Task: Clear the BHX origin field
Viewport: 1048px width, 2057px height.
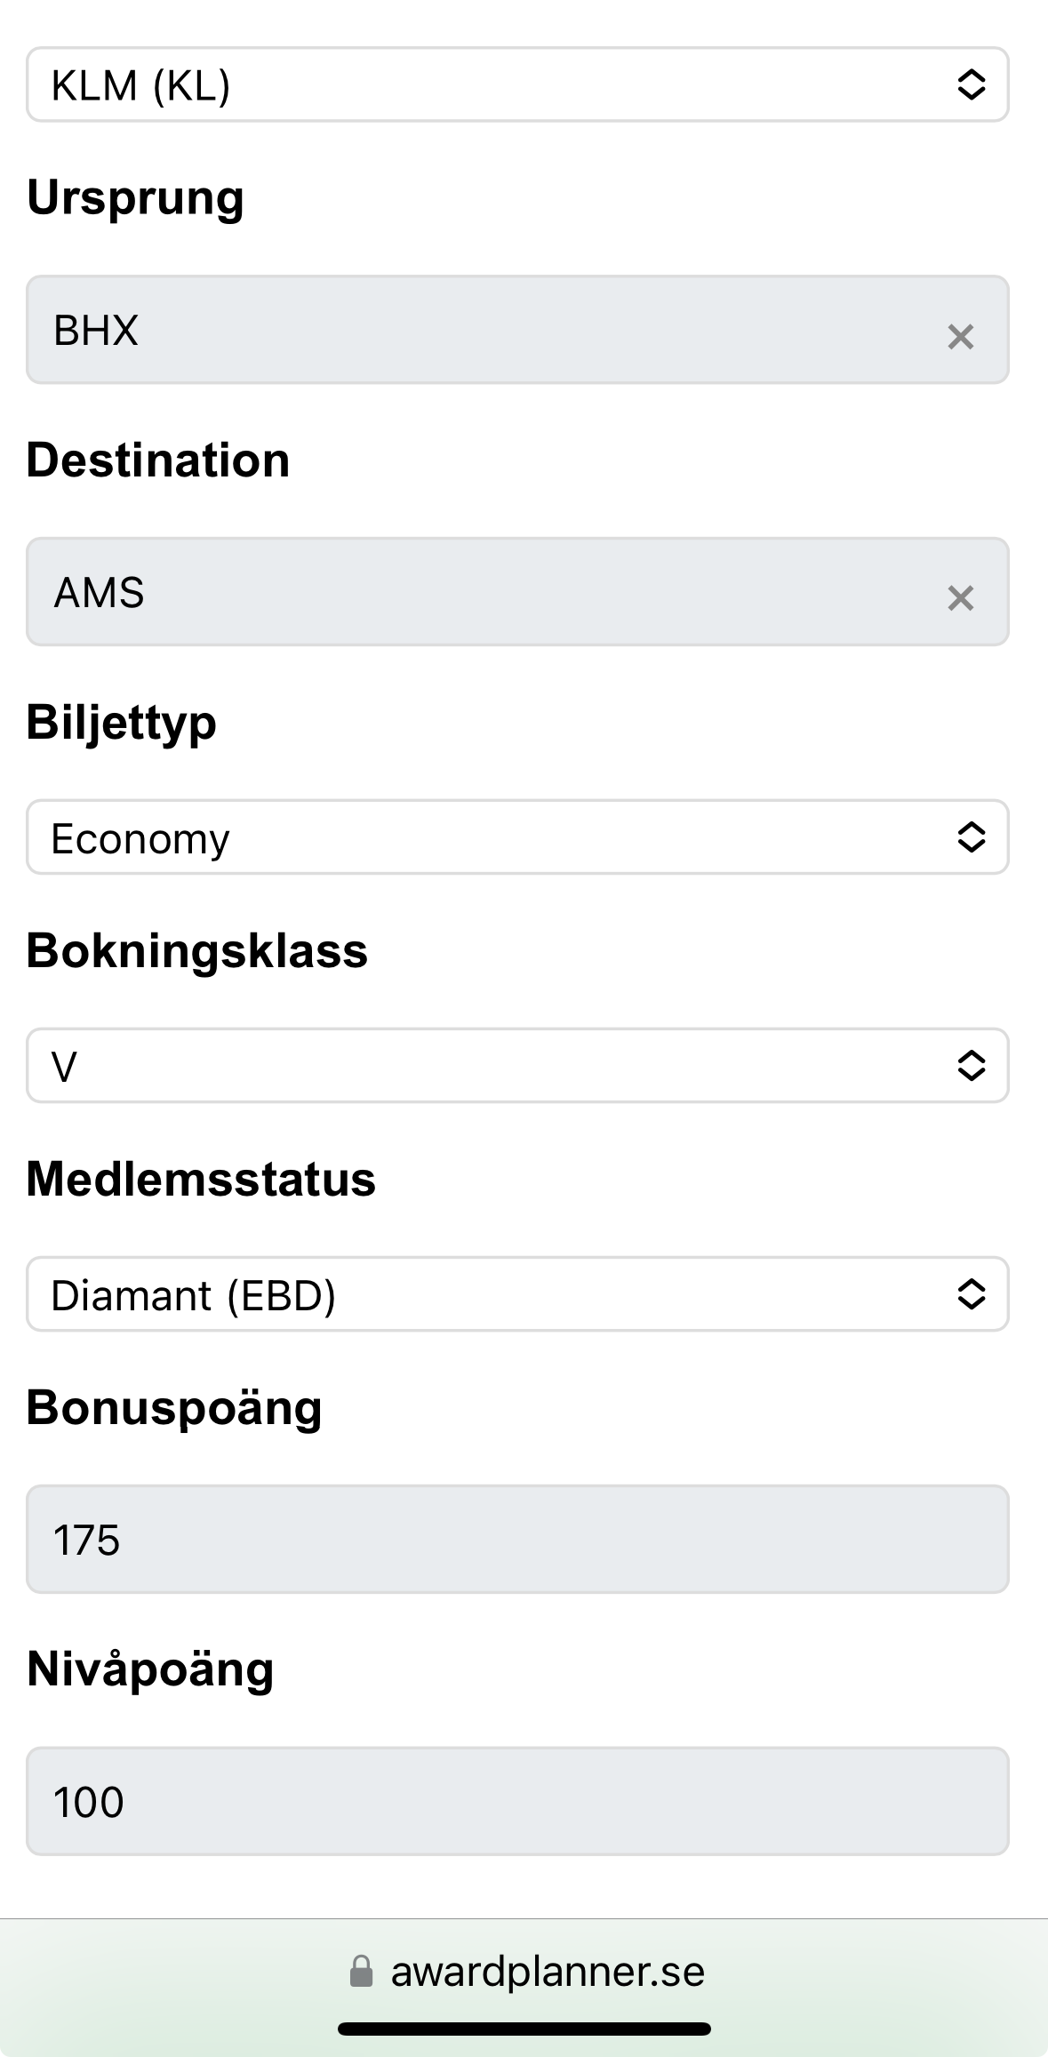Action: (960, 337)
